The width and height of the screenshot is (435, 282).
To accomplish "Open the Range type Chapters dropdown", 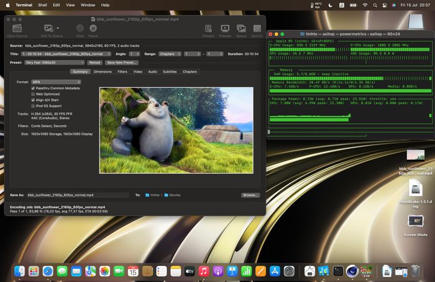I will pyautogui.click(x=170, y=54).
